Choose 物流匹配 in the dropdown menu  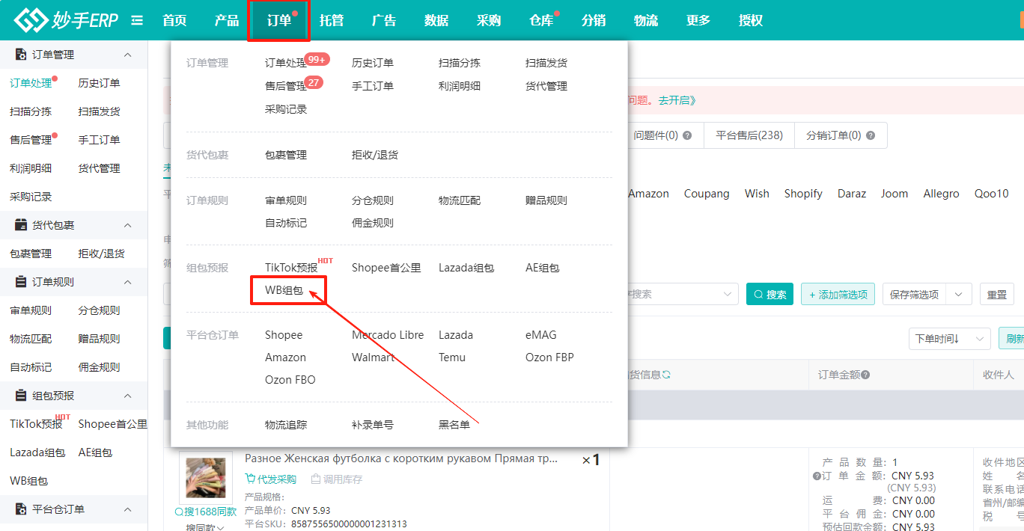click(460, 200)
